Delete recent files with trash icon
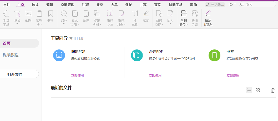Image resolution: width=278 pixels, height=121 pixels. pos(273,90)
